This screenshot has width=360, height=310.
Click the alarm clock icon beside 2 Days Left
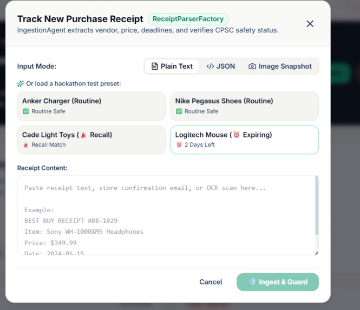tap(179, 144)
